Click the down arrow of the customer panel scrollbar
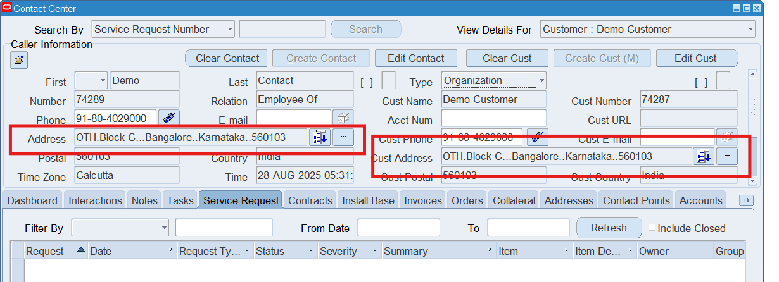 [x=753, y=181]
